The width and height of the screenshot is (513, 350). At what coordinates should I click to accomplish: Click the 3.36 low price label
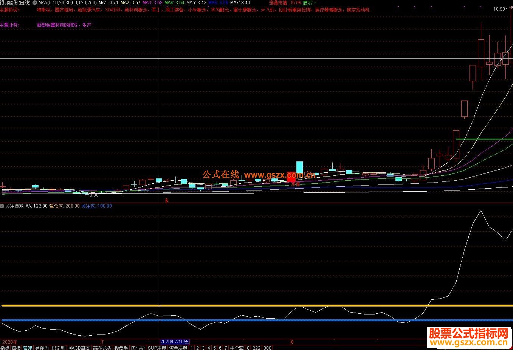94,195
